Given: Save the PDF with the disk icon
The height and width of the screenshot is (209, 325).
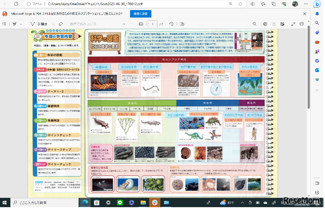Looking at the screenshot, I should coord(274,24).
